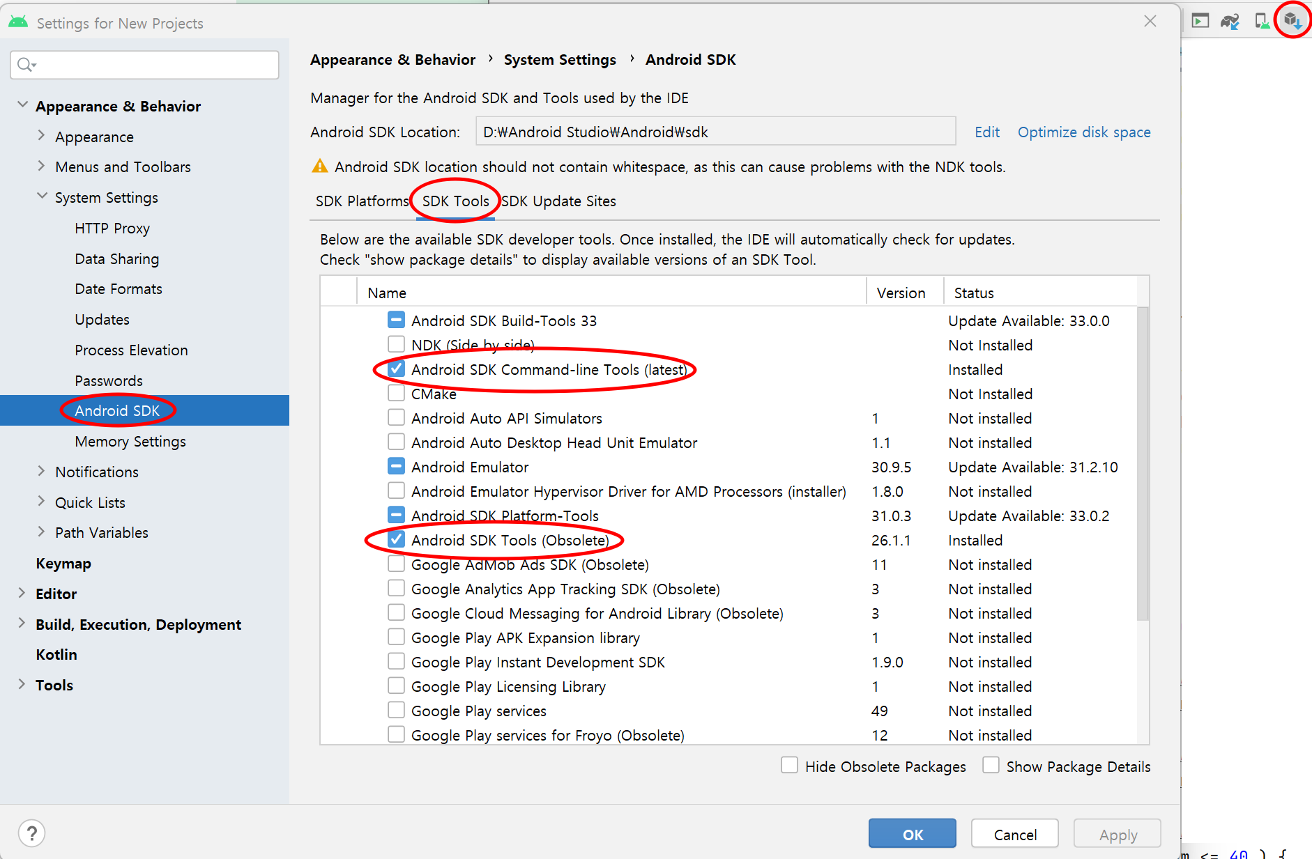The width and height of the screenshot is (1312, 859).
Task: Toggle Android SDK Build-Tools 33 checkbox
Action: coord(396,320)
